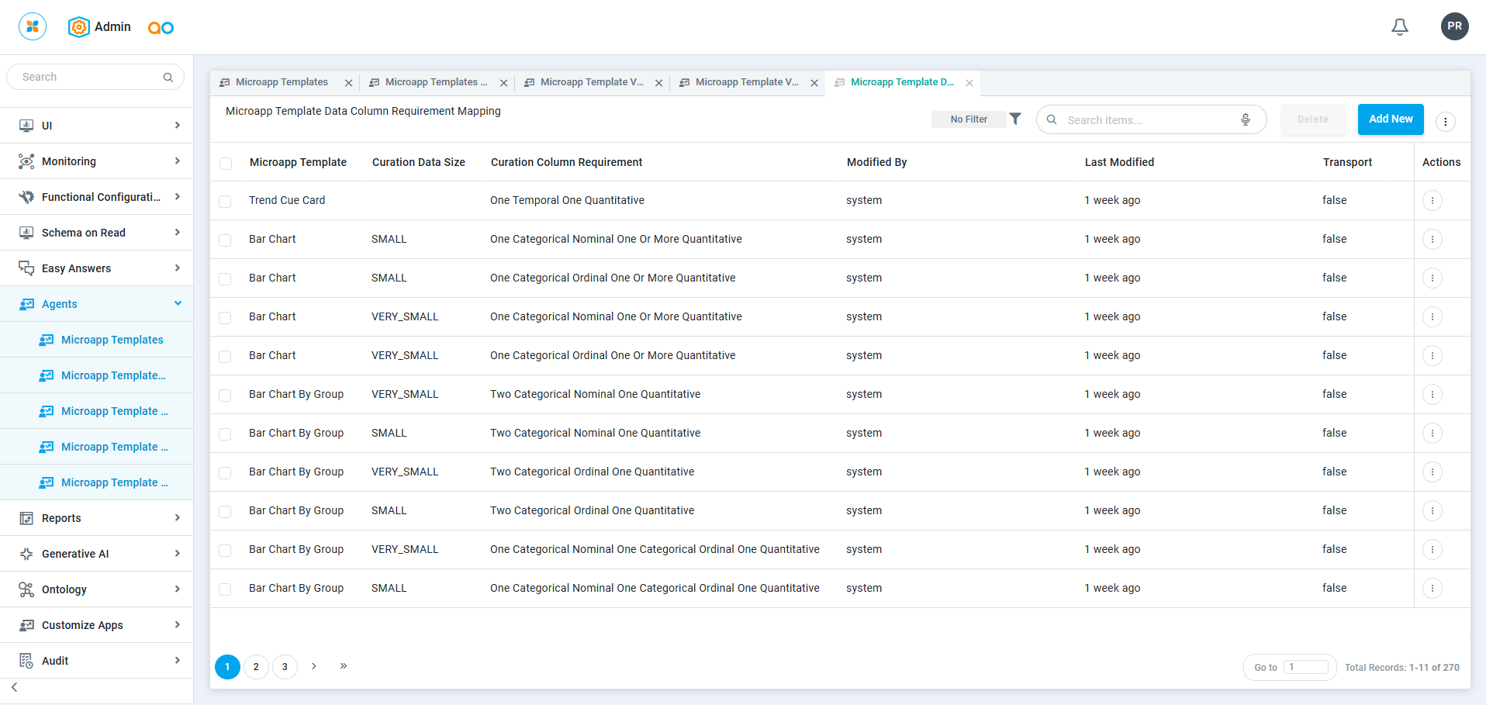Image resolution: width=1486 pixels, height=705 pixels.
Task: Click the Search items input field
Action: (1148, 120)
